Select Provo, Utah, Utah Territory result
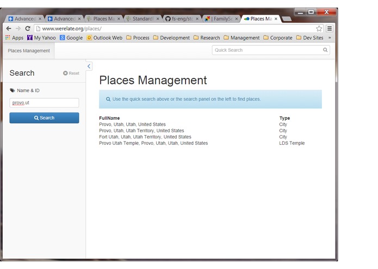378x269 pixels. tap(141, 131)
